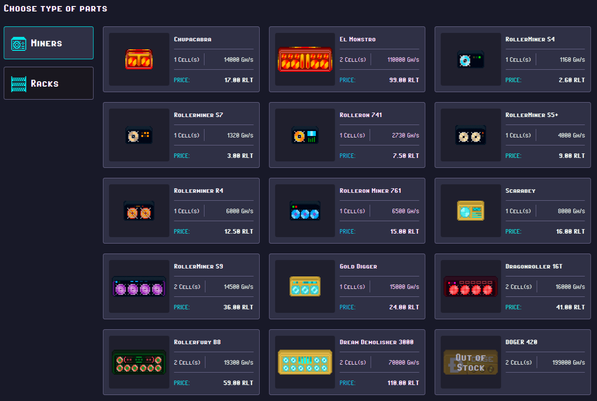The height and width of the screenshot is (401, 597).
Task: Click the Rolleron Miner 761 name
Action: [x=370, y=191]
